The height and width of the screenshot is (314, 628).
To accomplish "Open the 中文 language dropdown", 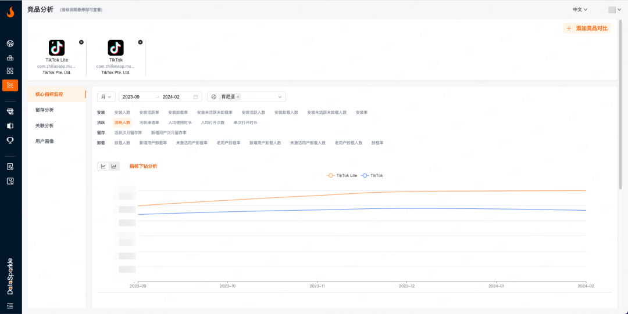I will [580, 9].
